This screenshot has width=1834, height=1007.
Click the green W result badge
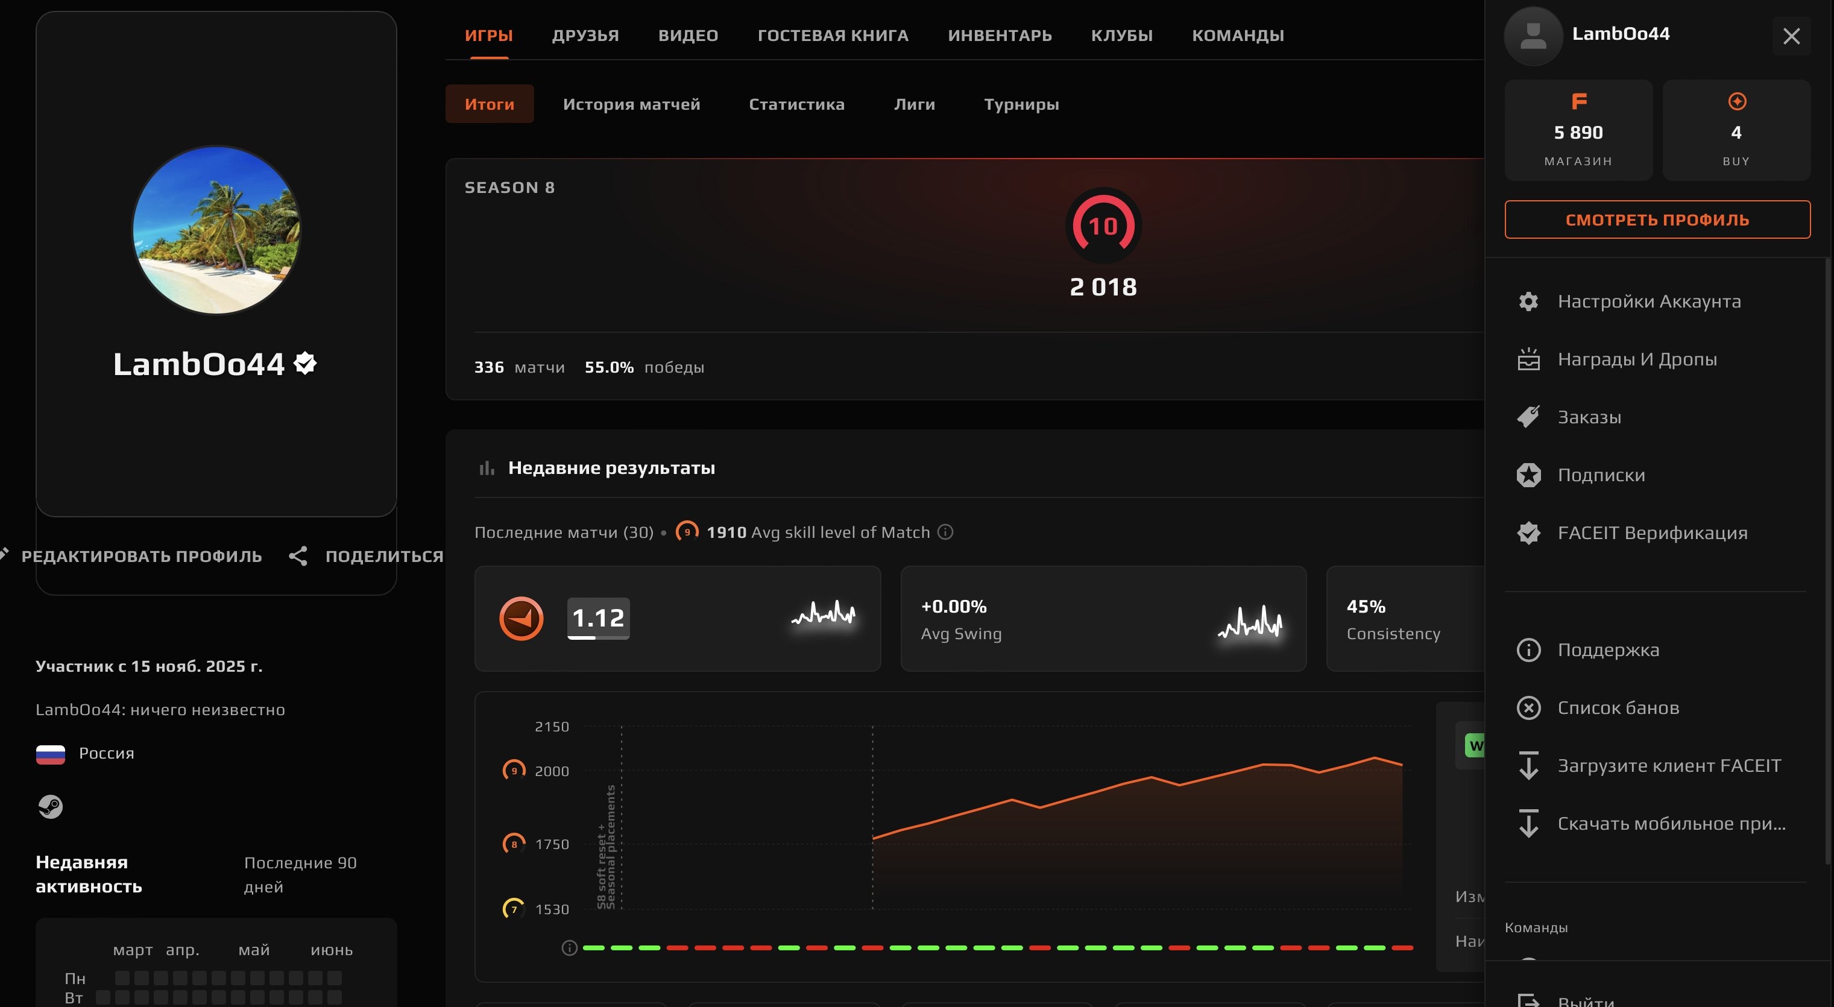tap(1475, 746)
